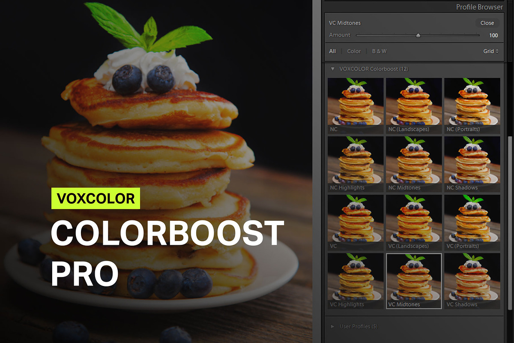
Task: Select the VC Highlights profile thumbnail
Action: coord(356,281)
